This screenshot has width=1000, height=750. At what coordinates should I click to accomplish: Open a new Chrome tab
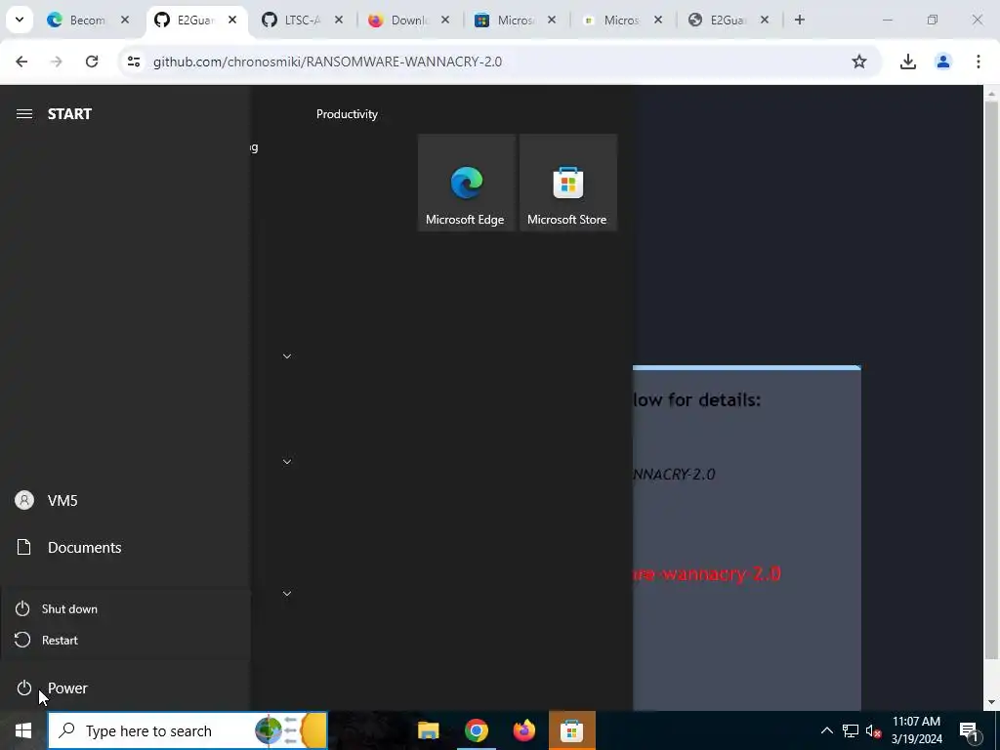pyautogui.click(x=799, y=20)
